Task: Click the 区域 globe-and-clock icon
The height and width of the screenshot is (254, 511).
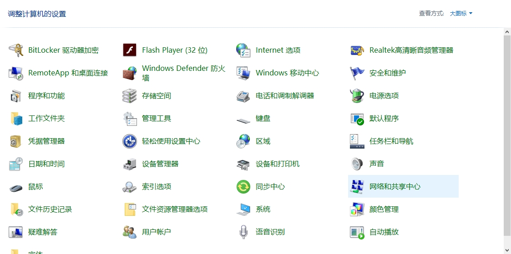Action: (x=243, y=141)
